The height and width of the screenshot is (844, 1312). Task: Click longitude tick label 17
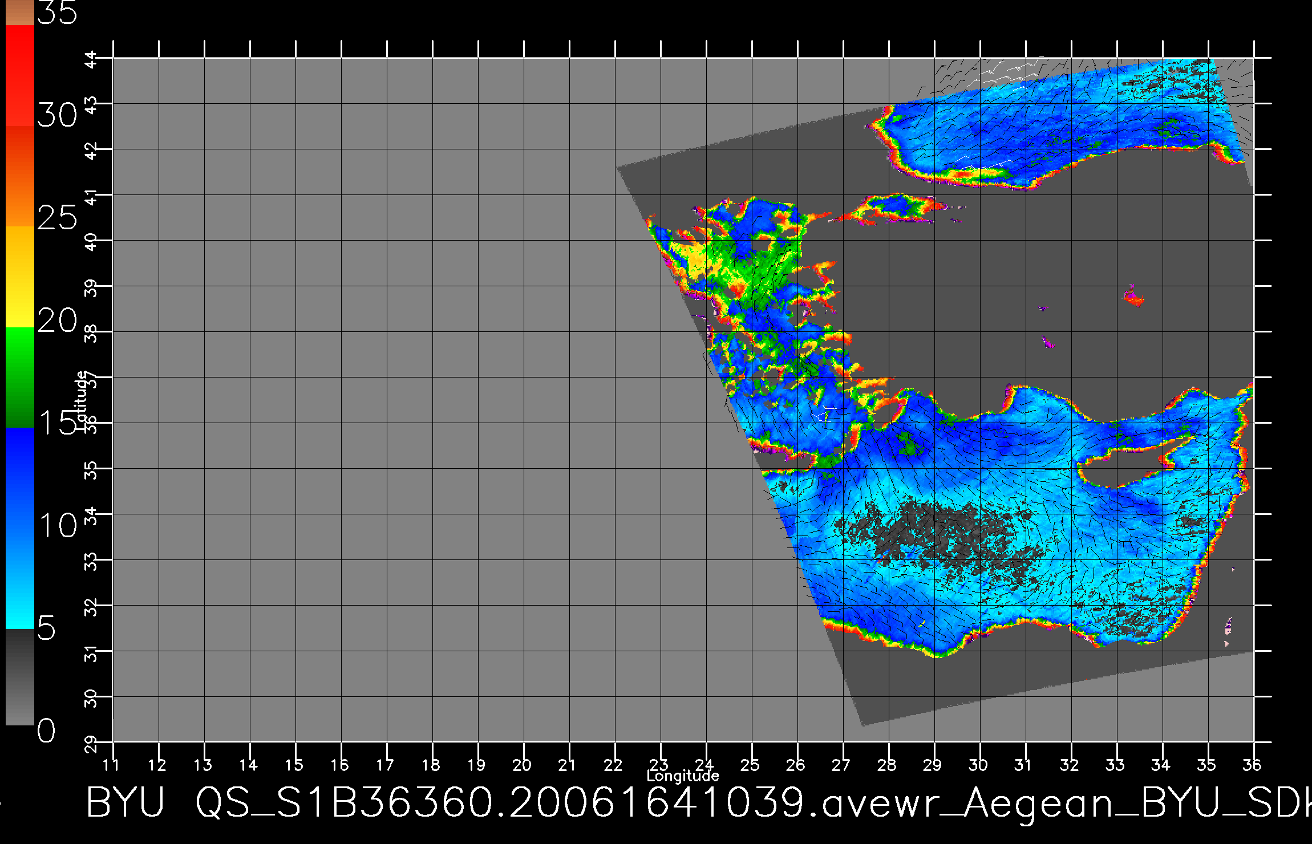click(386, 764)
